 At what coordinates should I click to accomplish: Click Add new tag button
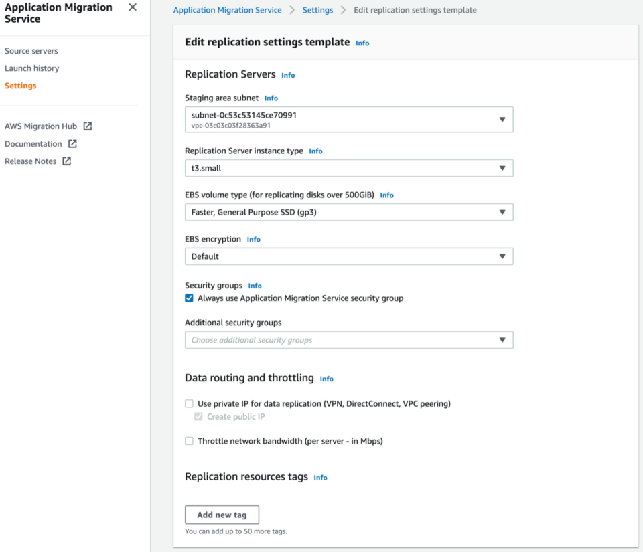(222, 515)
